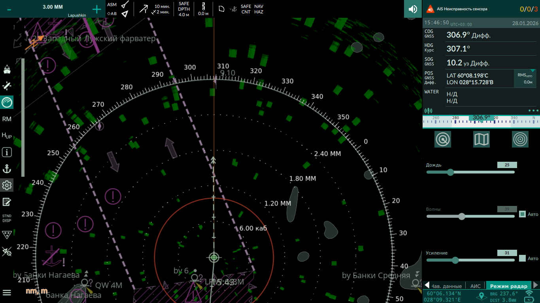Open the anchor tool in left sidebar

click(7, 169)
